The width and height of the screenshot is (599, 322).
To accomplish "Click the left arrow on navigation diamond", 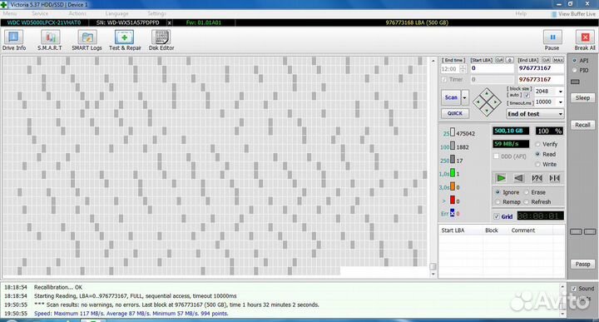I will pos(478,102).
